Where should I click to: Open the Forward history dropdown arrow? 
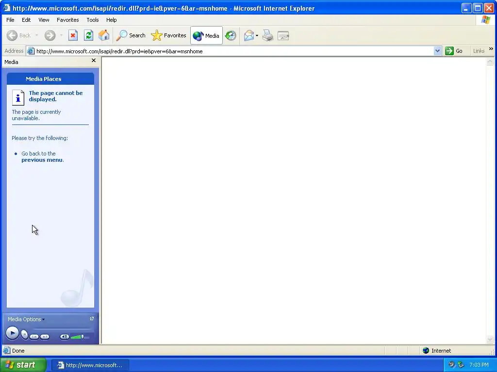[61, 35]
